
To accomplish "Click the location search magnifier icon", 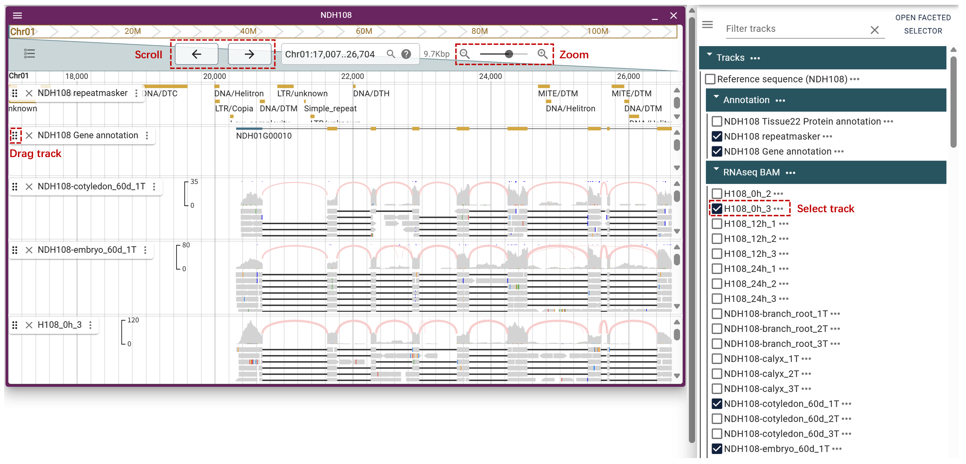I will click(391, 54).
